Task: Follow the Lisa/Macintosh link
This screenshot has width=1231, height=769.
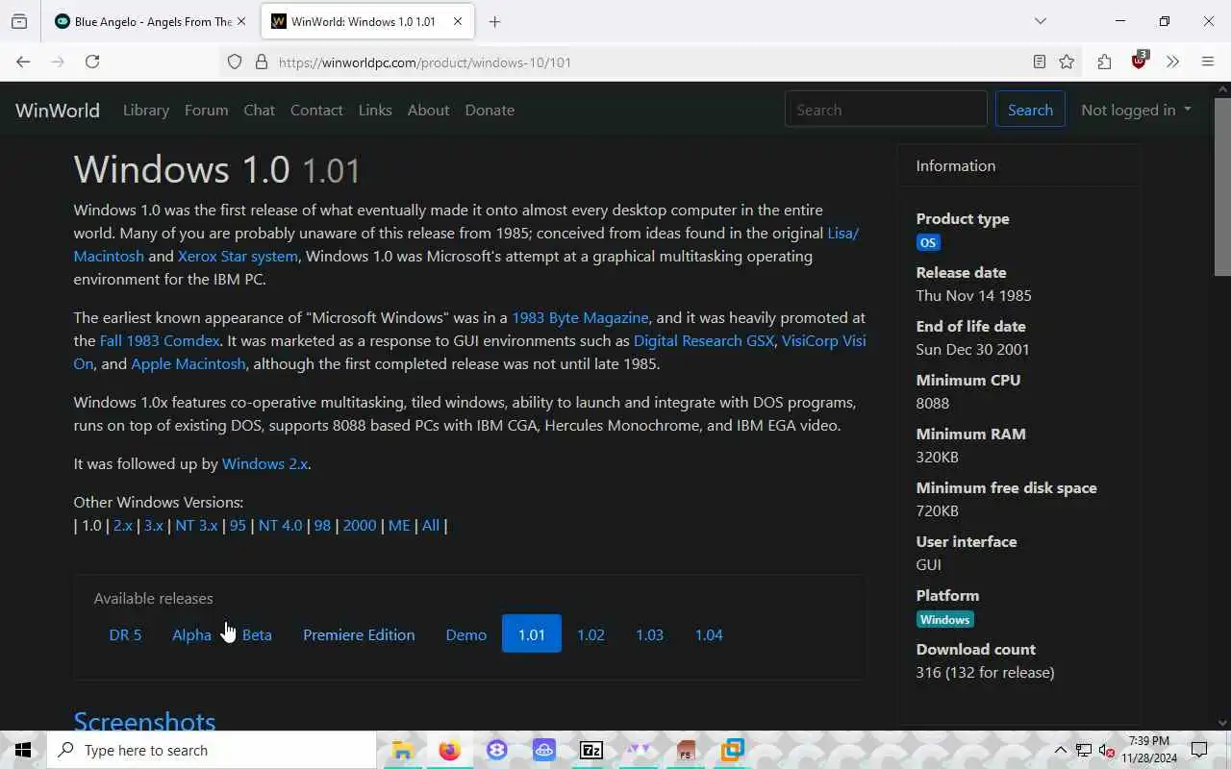Action: pos(843,233)
